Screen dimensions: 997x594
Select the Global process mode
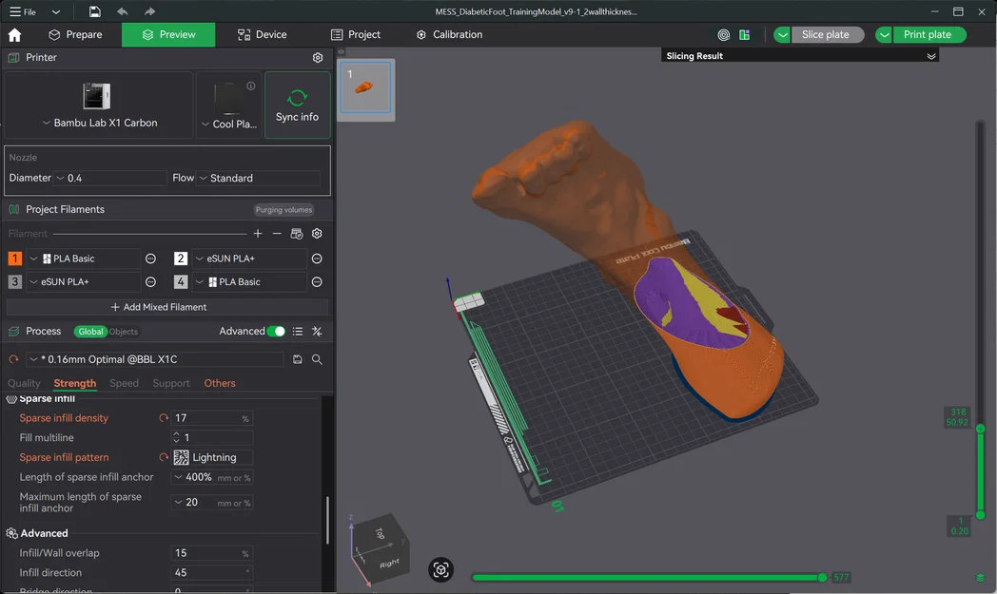pos(90,332)
